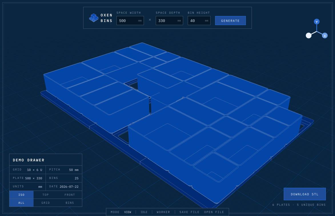
Task: Switch to TOP view
Action: [45, 195]
